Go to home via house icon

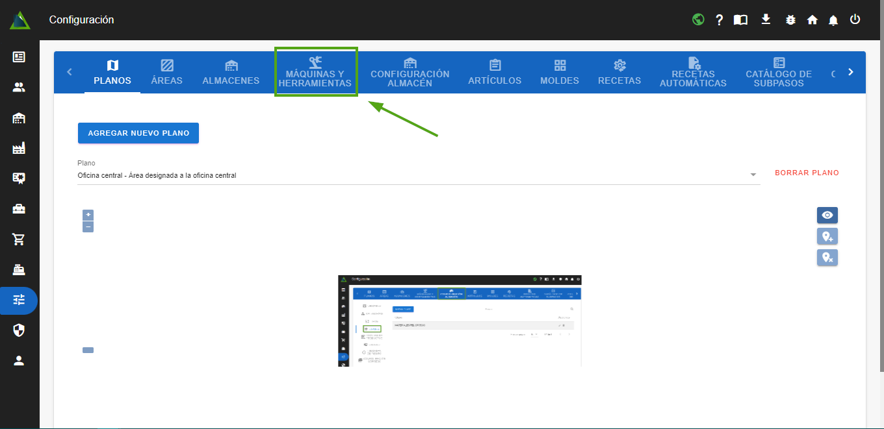[812, 20]
